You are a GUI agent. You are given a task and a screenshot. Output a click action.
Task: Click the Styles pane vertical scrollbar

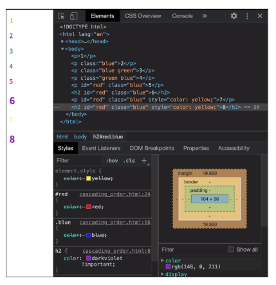point(155,208)
